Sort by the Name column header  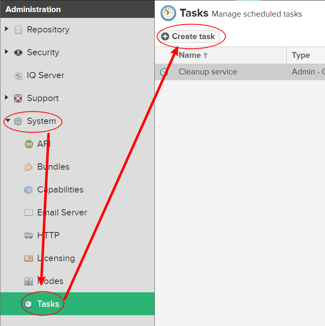[230, 55]
